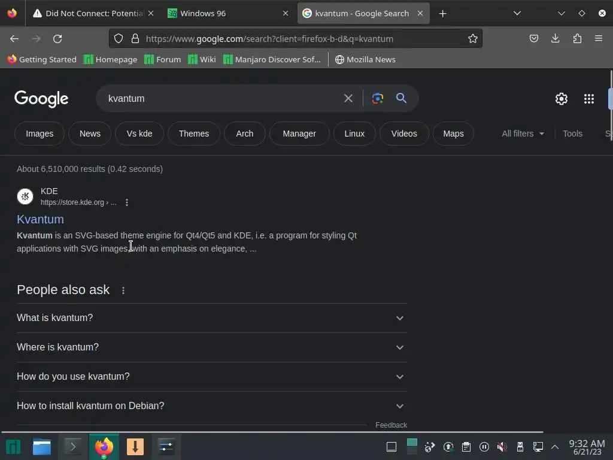Expand 'How to install kvantum on Debian?'
The height and width of the screenshot is (460, 613).
point(211,406)
